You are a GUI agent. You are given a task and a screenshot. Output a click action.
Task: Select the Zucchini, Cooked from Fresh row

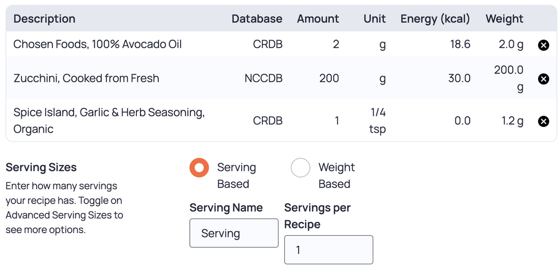pos(281,78)
